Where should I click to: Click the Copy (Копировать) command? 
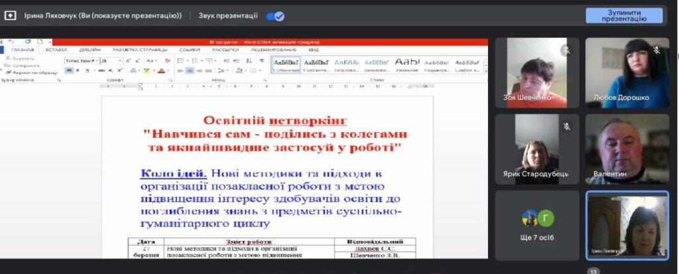(x=22, y=66)
